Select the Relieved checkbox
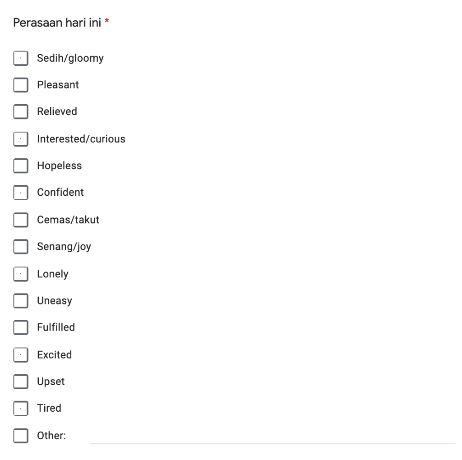The width and height of the screenshot is (462, 460). point(21,112)
